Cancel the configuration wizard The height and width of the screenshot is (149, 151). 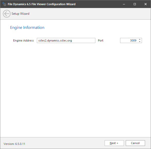tap(135, 143)
